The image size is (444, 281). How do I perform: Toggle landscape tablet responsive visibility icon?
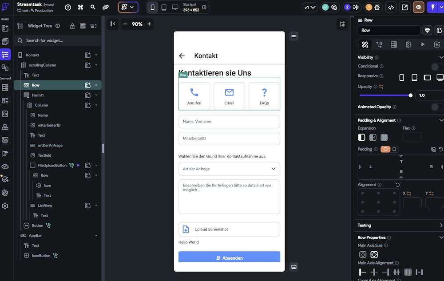click(427, 77)
